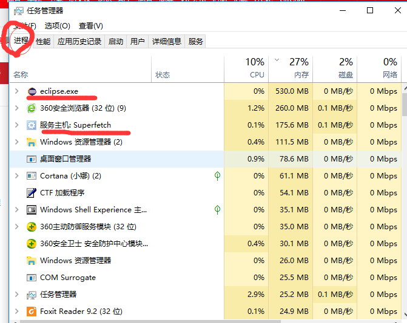407x323 pixels.
Task: Expand the Foxit Reader 9.2 group
Action: 17,311
